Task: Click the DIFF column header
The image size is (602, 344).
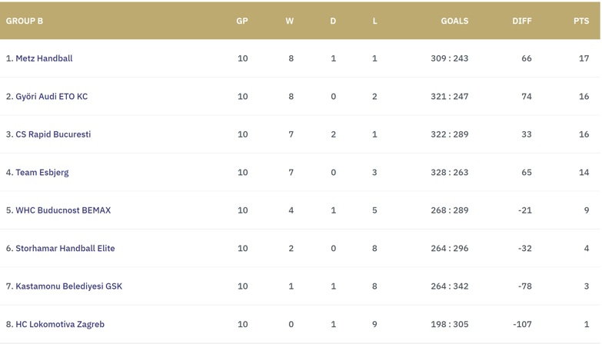Action: point(522,21)
